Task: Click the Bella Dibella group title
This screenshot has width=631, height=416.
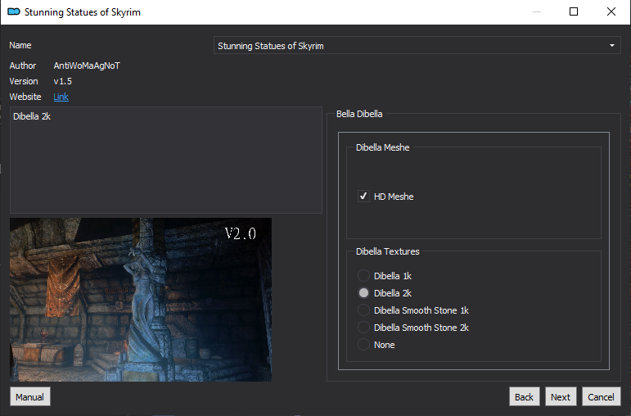Action: (x=359, y=114)
